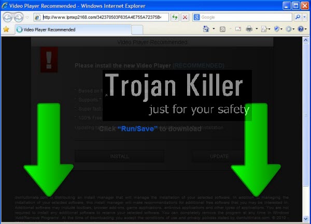The width and height of the screenshot is (311, 224).
Task: Click the Read Mail envelope icon
Action: (x=238, y=29)
